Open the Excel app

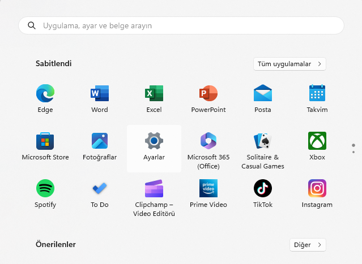tap(154, 98)
